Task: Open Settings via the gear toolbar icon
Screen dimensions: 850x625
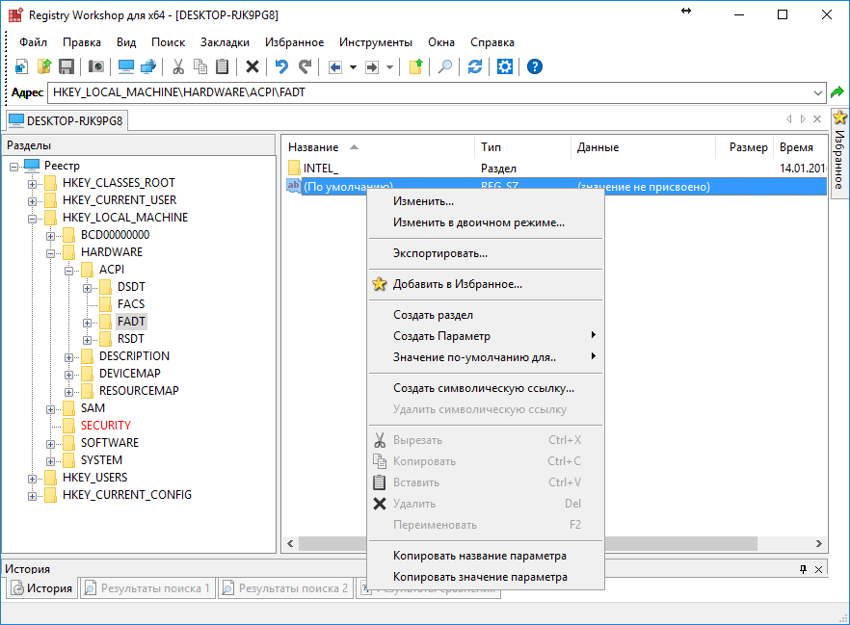Action: (505, 66)
